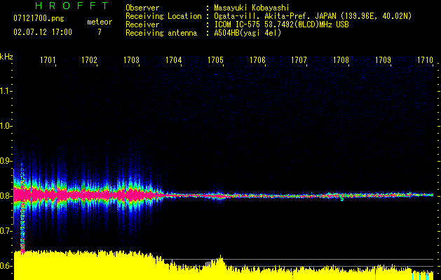Click the 1708 time marker
Image resolution: width=441 pixels, height=280 pixels.
pyautogui.click(x=341, y=60)
